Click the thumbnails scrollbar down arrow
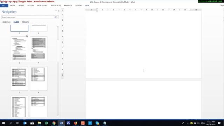Viewport: 224px width, 126px height. point(58,116)
